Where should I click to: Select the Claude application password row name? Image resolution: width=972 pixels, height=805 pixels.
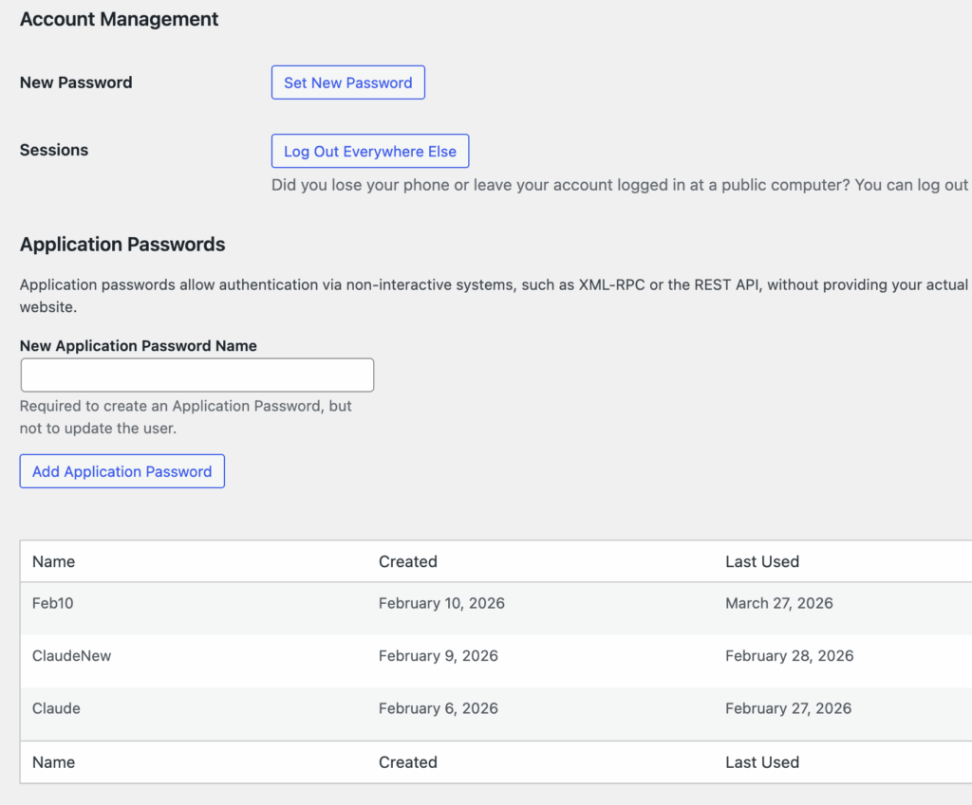(56, 708)
